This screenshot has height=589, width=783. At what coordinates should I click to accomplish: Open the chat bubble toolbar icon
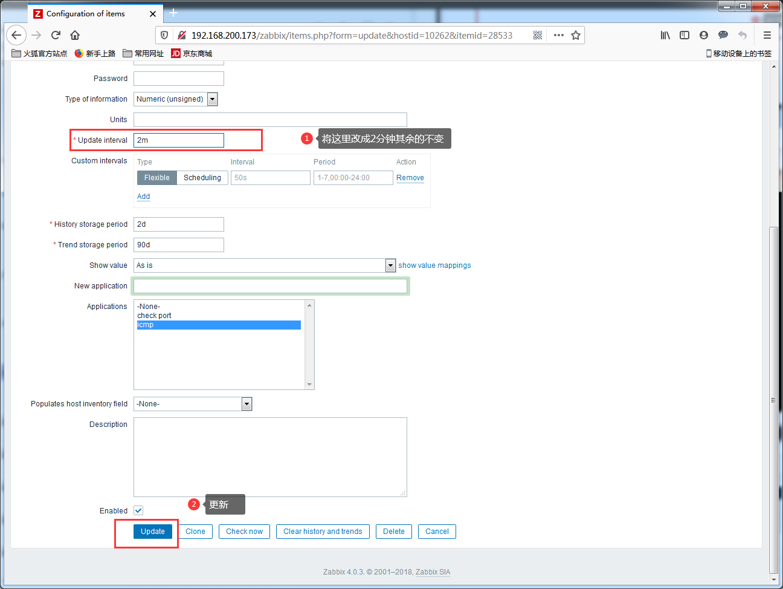click(723, 35)
